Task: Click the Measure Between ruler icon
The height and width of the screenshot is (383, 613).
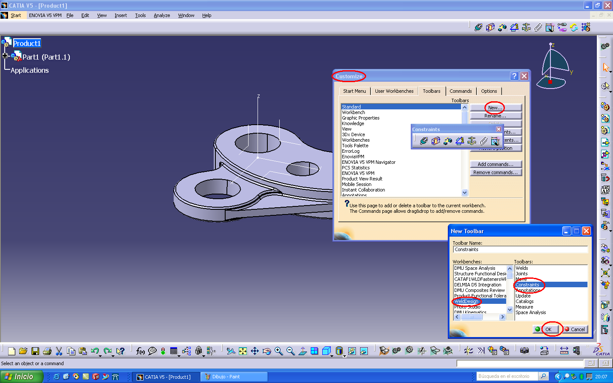Action: [x=564, y=351]
